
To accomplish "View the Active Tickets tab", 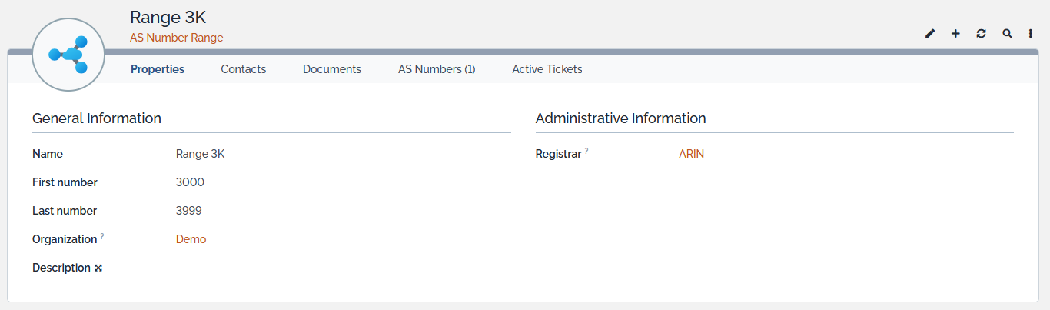I will (x=547, y=69).
